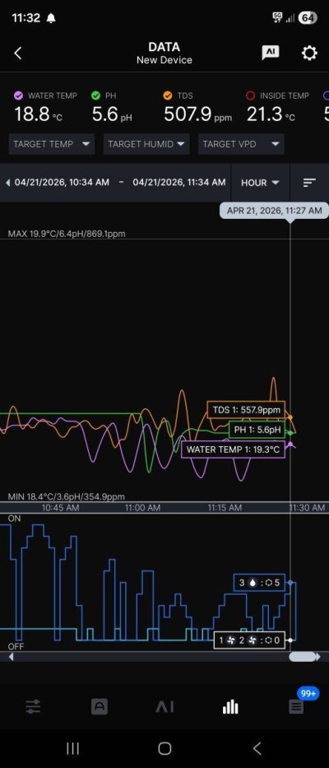Tap Android back button

pyautogui.click(x=257, y=748)
